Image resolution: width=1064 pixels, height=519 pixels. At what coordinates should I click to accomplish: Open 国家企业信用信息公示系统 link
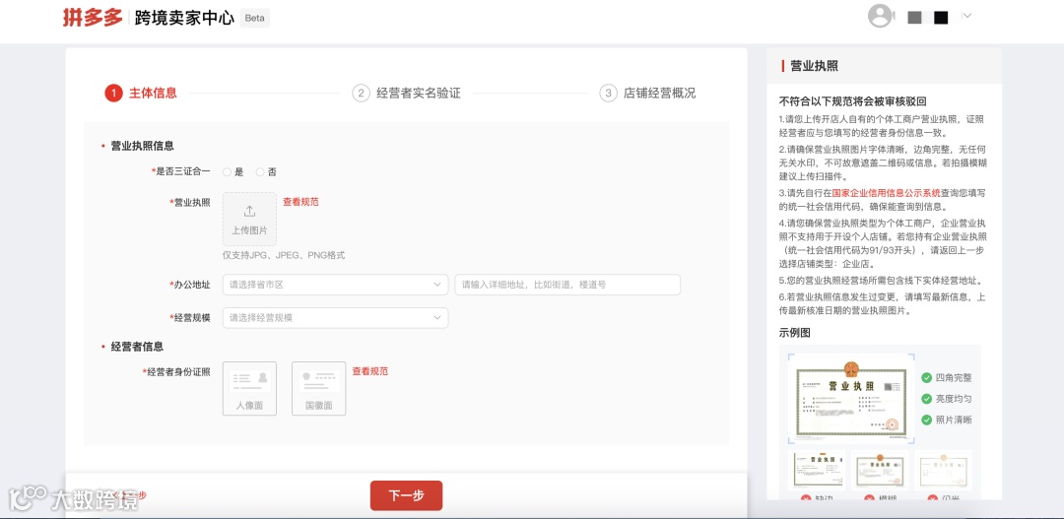(x=887, y=193)
